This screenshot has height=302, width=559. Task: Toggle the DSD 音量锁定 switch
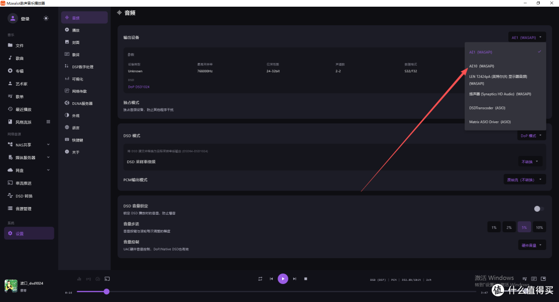pos(538,209)
